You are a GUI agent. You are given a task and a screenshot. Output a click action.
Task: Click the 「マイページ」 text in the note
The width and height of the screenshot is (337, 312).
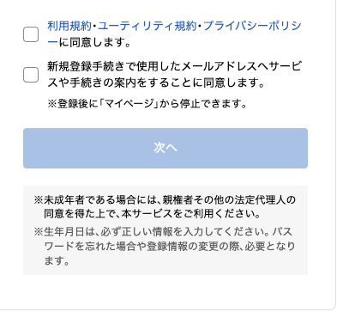pos(129,103)
